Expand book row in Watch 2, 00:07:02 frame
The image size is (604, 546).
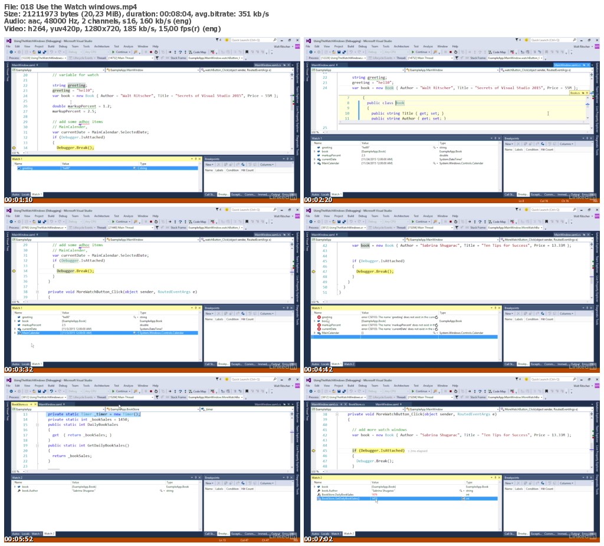[x=314, y=487]
